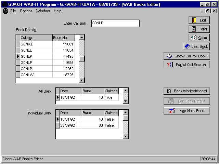The image size is (219, 164).
Task: Restore the inner WAB Books Editor window
Action: tap(208, 11)
